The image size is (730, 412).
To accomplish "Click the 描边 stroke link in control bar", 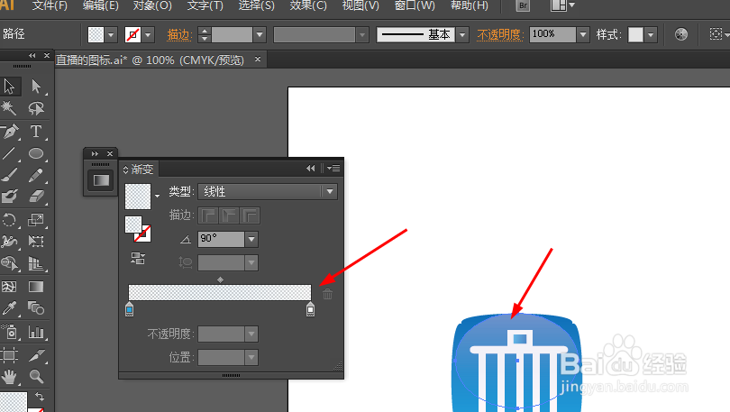I will pyautogui.click(x=178, y=34).
